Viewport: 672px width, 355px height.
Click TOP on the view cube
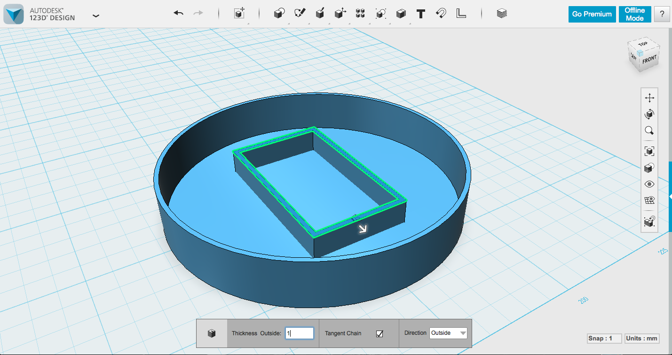[644, 44]
